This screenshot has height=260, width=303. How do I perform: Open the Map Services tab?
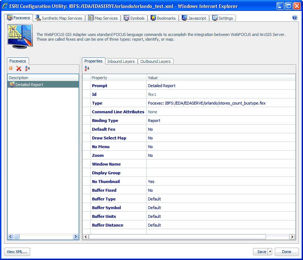tap(103, 18)
